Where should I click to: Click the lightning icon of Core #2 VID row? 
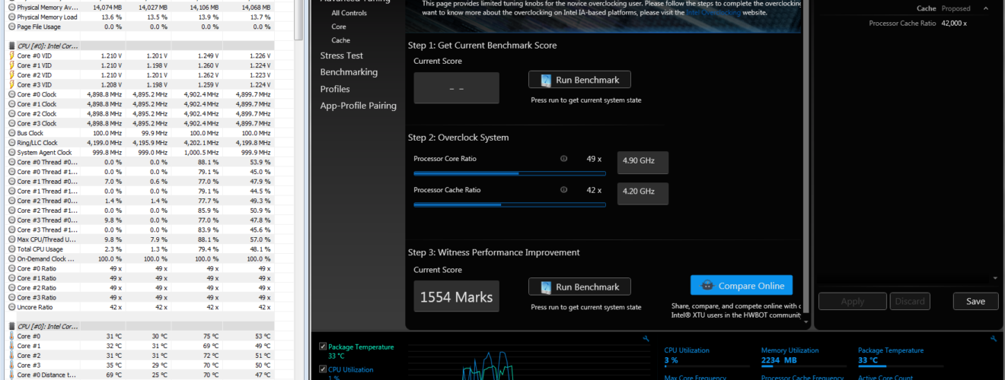tap(11, 75)
